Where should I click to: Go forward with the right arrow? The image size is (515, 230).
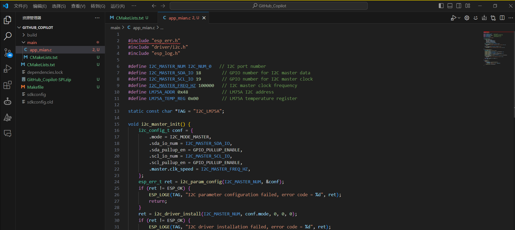[163, 6]
